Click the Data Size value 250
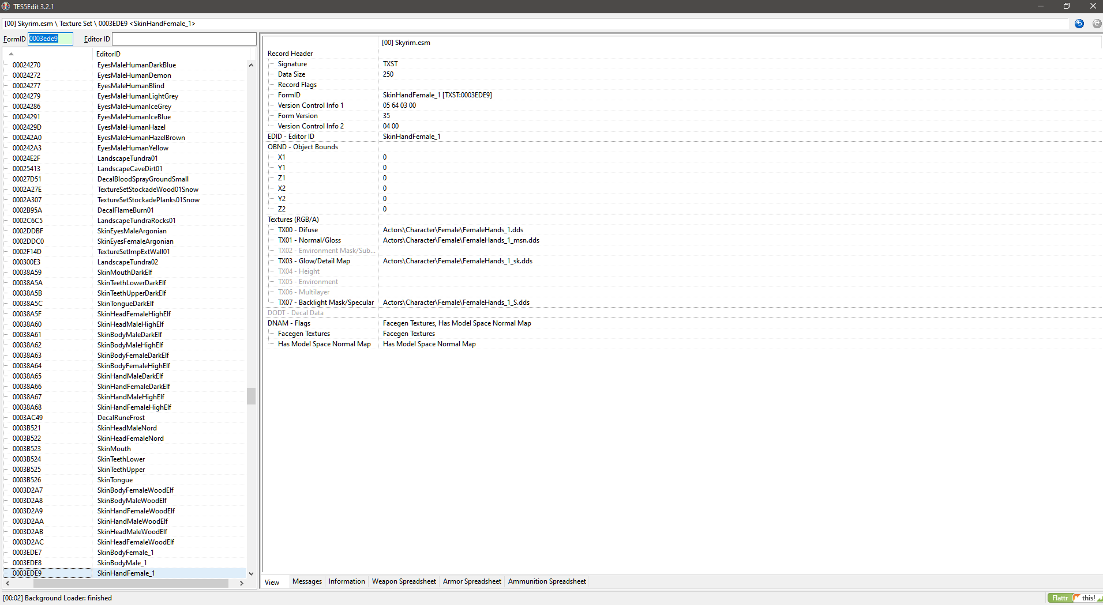The height and width of the screenshot is (605, 1103). click(388, 74)
